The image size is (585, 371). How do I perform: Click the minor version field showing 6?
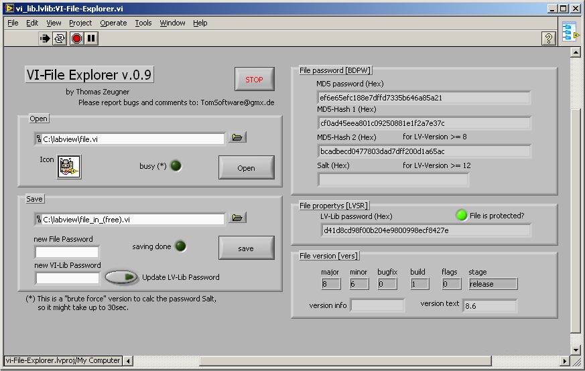click(x=359, y=284)
